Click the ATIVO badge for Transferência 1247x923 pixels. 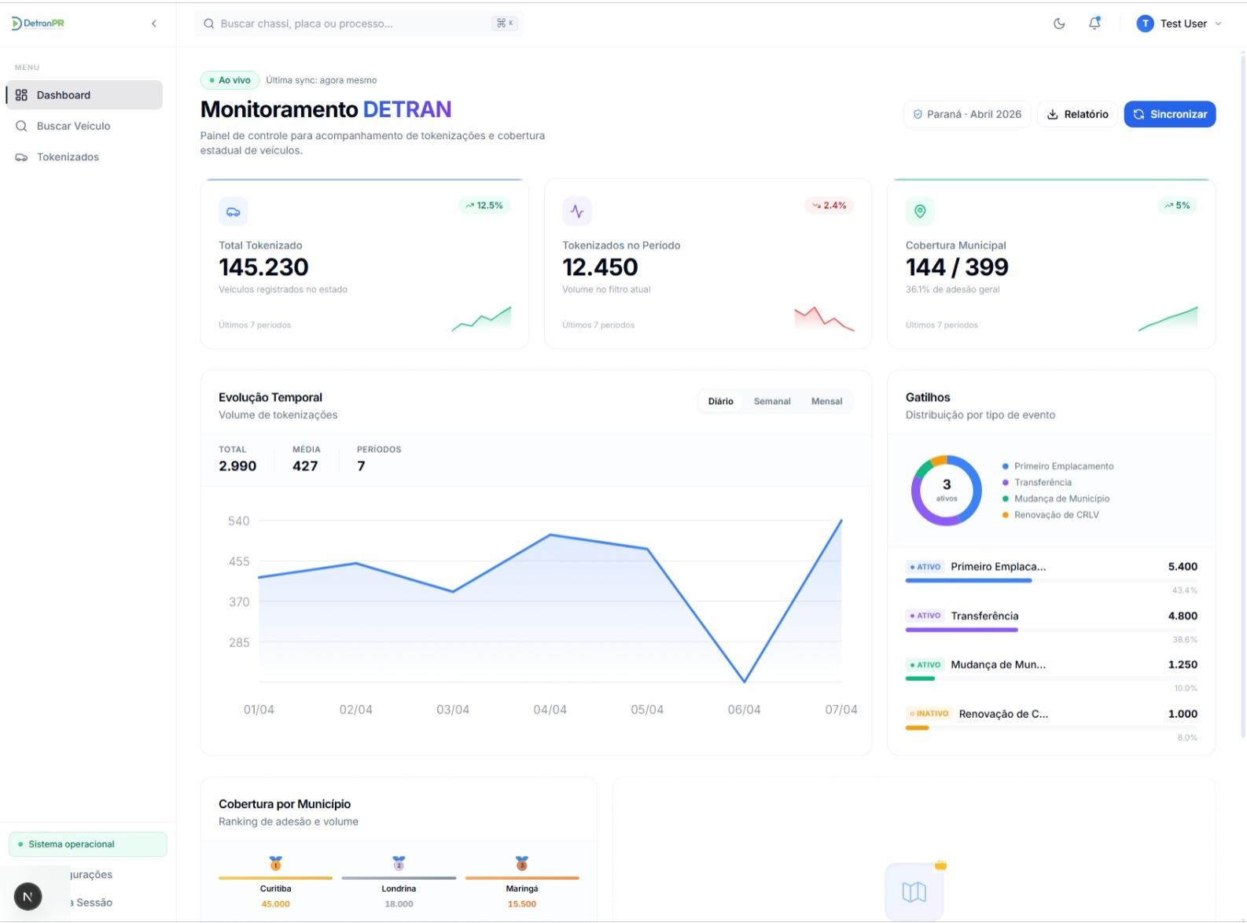pyautogui.click(x=925, y=616)
